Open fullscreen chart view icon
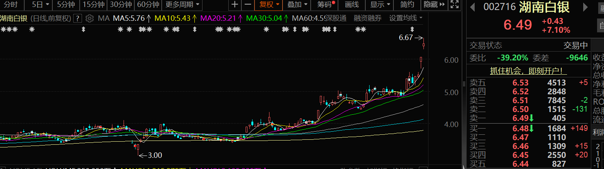Image resolution: width=604 pixels, height=169 pixels. click(x=455, y=5)
